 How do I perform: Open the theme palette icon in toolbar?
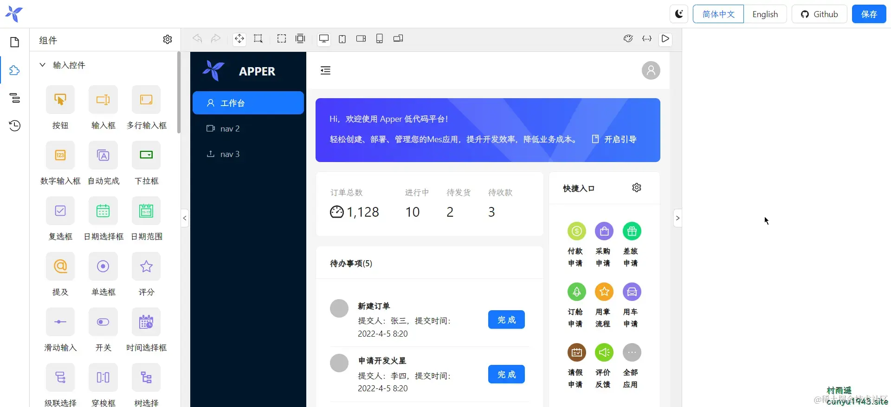(628, 38)
